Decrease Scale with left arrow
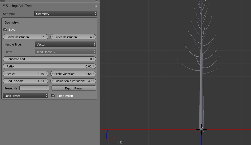251x145 pixels. tap(5, 74)
